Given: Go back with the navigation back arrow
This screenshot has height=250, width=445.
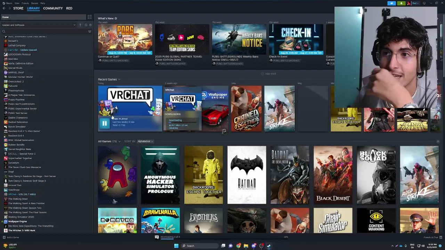Looking at the screenshot, I should coord(4,8).
